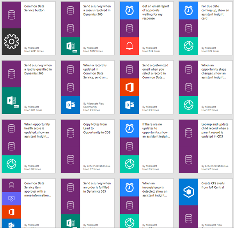This screenshot has width=234, height=228.
Task: Click the orange Office icon on customized email card
Action: point(129,87)
